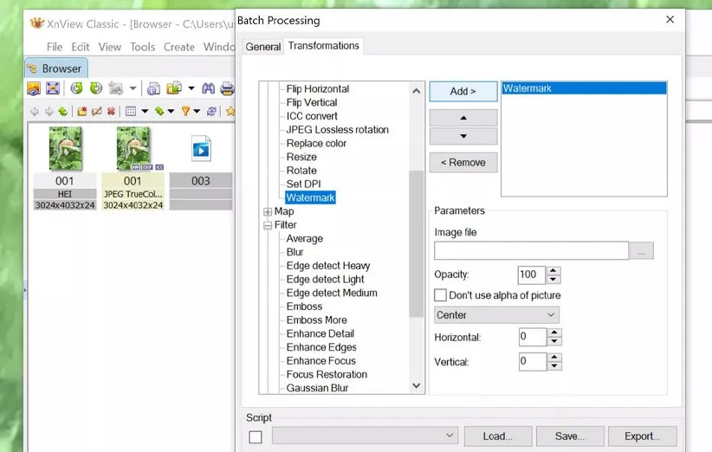Click the Add > button
Screen dimensions: 712x452
463,91
